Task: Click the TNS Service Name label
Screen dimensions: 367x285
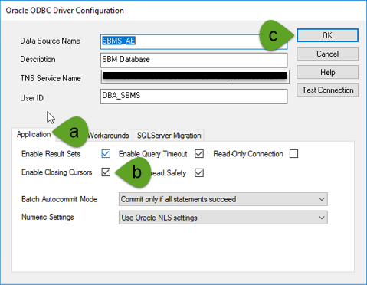Action: tap(51, 78)
